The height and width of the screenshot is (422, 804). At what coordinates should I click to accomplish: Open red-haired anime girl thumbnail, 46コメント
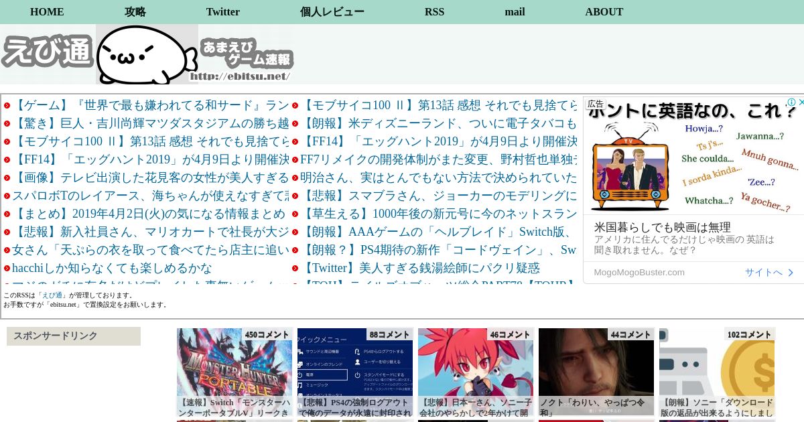[476, 372]
